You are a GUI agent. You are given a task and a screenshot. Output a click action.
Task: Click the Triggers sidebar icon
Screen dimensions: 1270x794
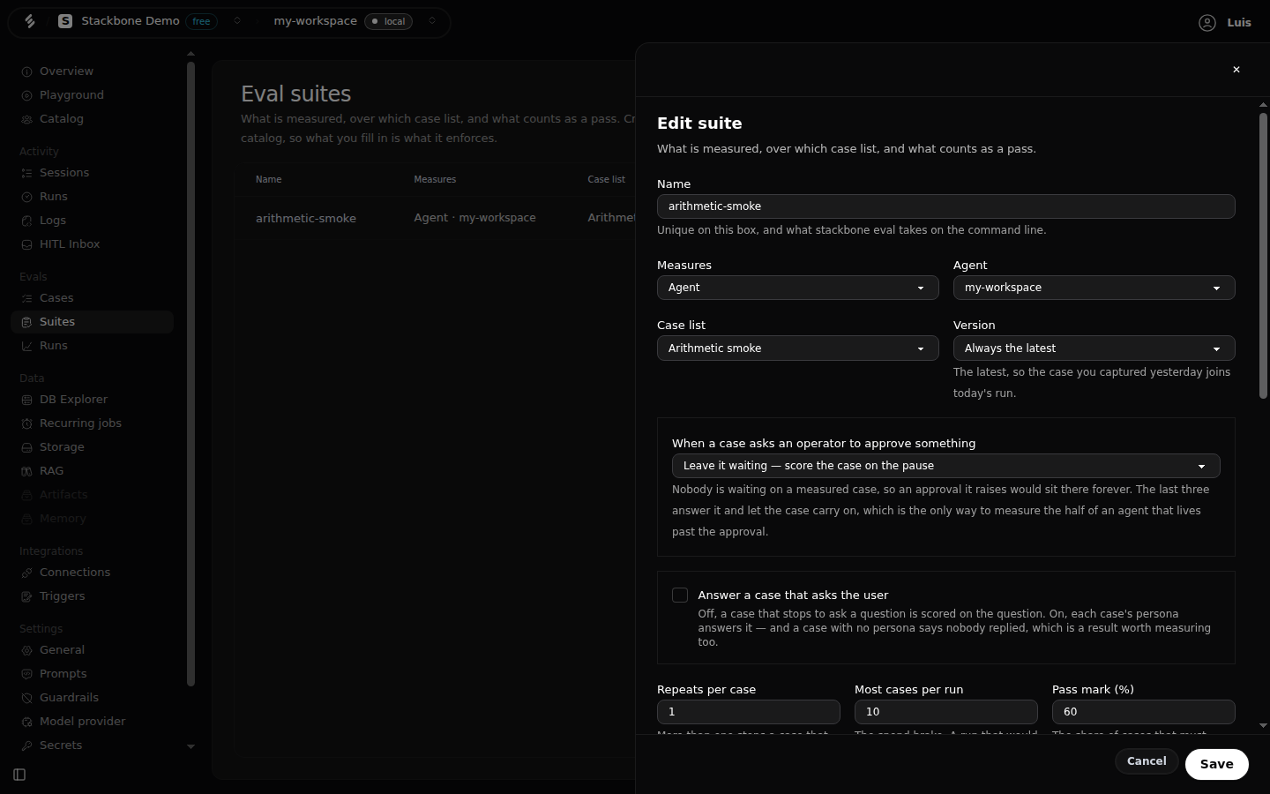click(x=26, y=596)
